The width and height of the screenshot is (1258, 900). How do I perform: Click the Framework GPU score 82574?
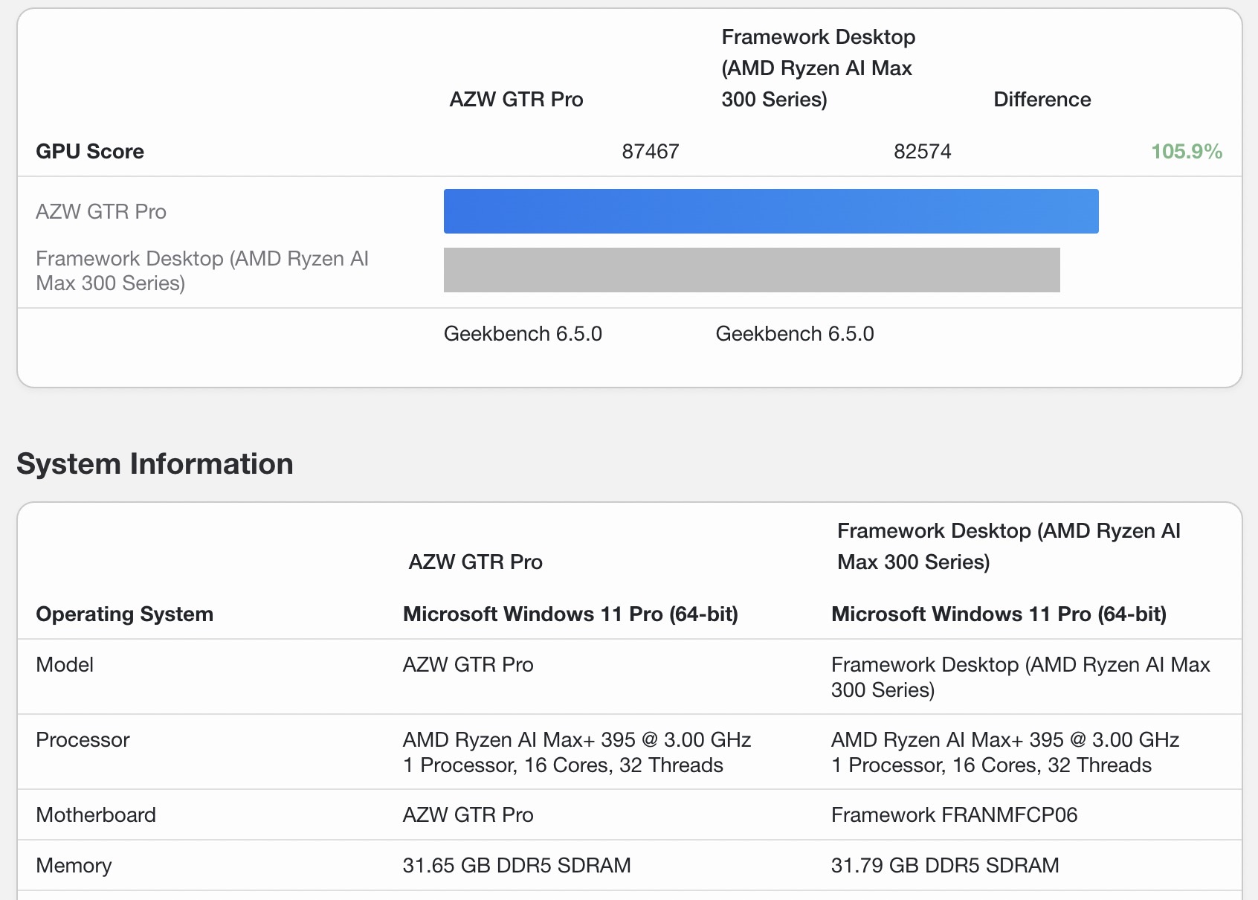coord(922,152)
